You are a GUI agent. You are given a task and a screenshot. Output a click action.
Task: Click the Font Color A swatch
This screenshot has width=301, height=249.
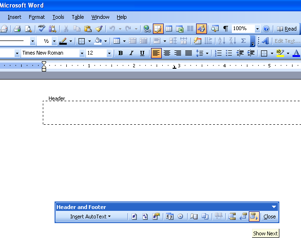pyautogui.click(x=296, y=53)
